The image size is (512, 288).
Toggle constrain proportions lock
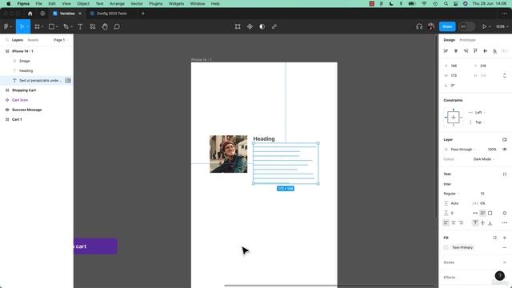coord(505,75)
